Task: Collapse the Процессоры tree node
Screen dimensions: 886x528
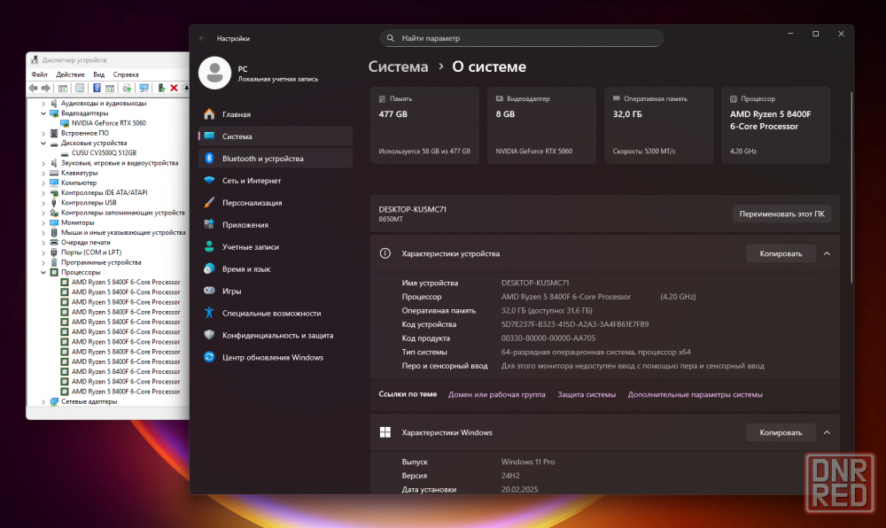Action: [43, 272]
